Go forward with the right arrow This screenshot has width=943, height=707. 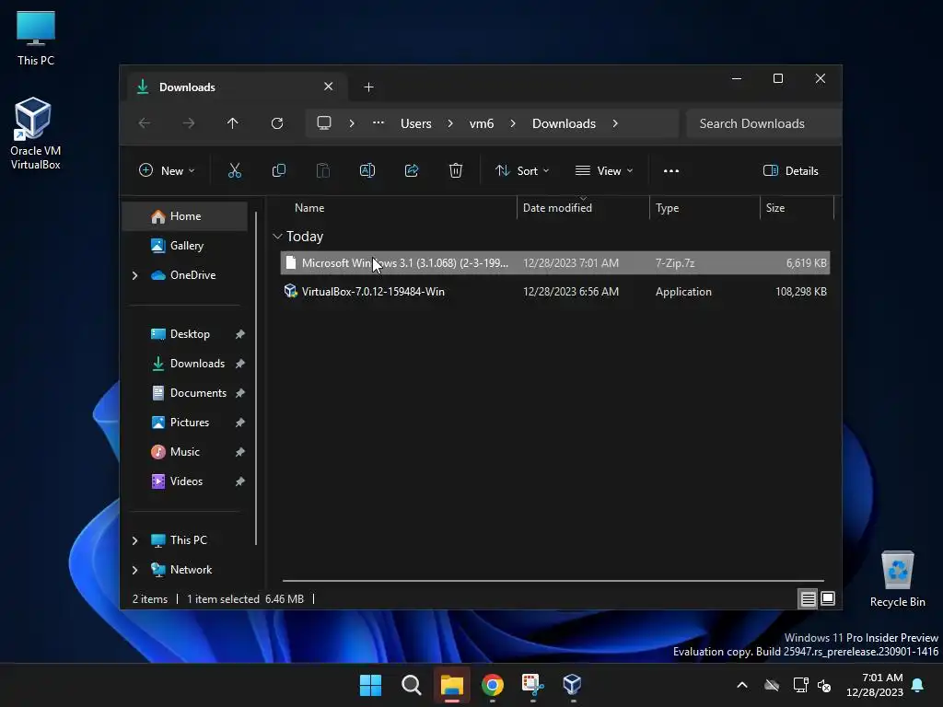[188, 123]
